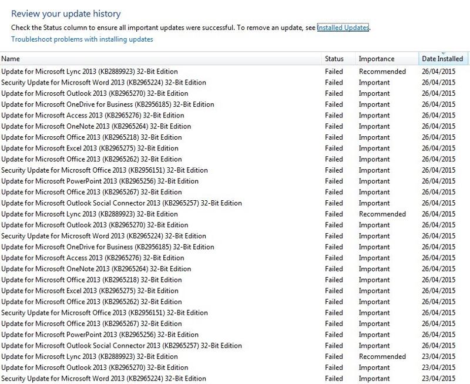
Task: Click the Failed status in the 23/04/2015 Outlook row
Action: click(334, 368)
